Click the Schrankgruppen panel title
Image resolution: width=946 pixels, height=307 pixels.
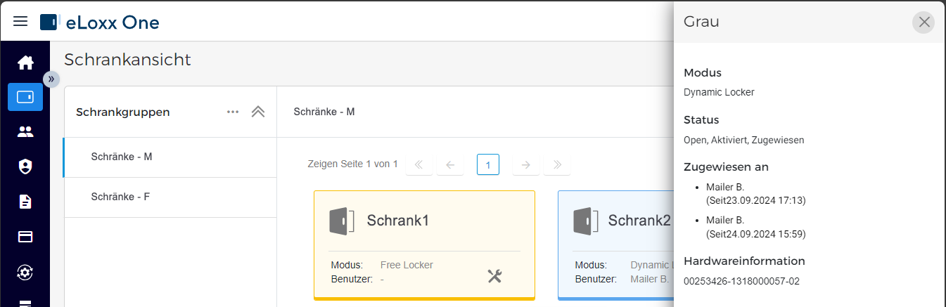122,112
